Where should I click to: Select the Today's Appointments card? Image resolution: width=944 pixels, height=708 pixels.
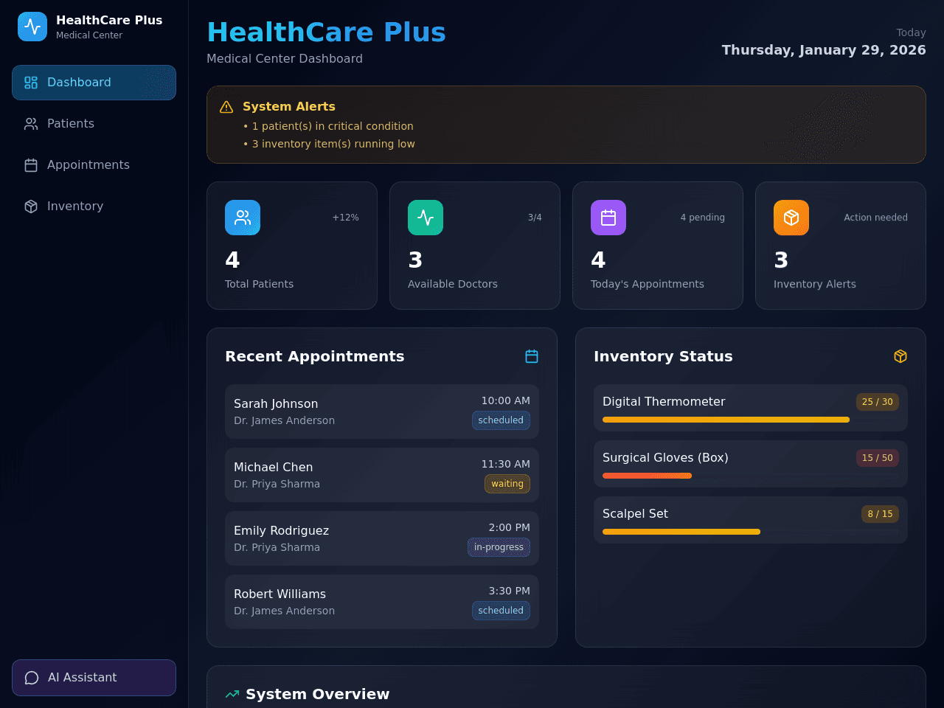point(658,246)
